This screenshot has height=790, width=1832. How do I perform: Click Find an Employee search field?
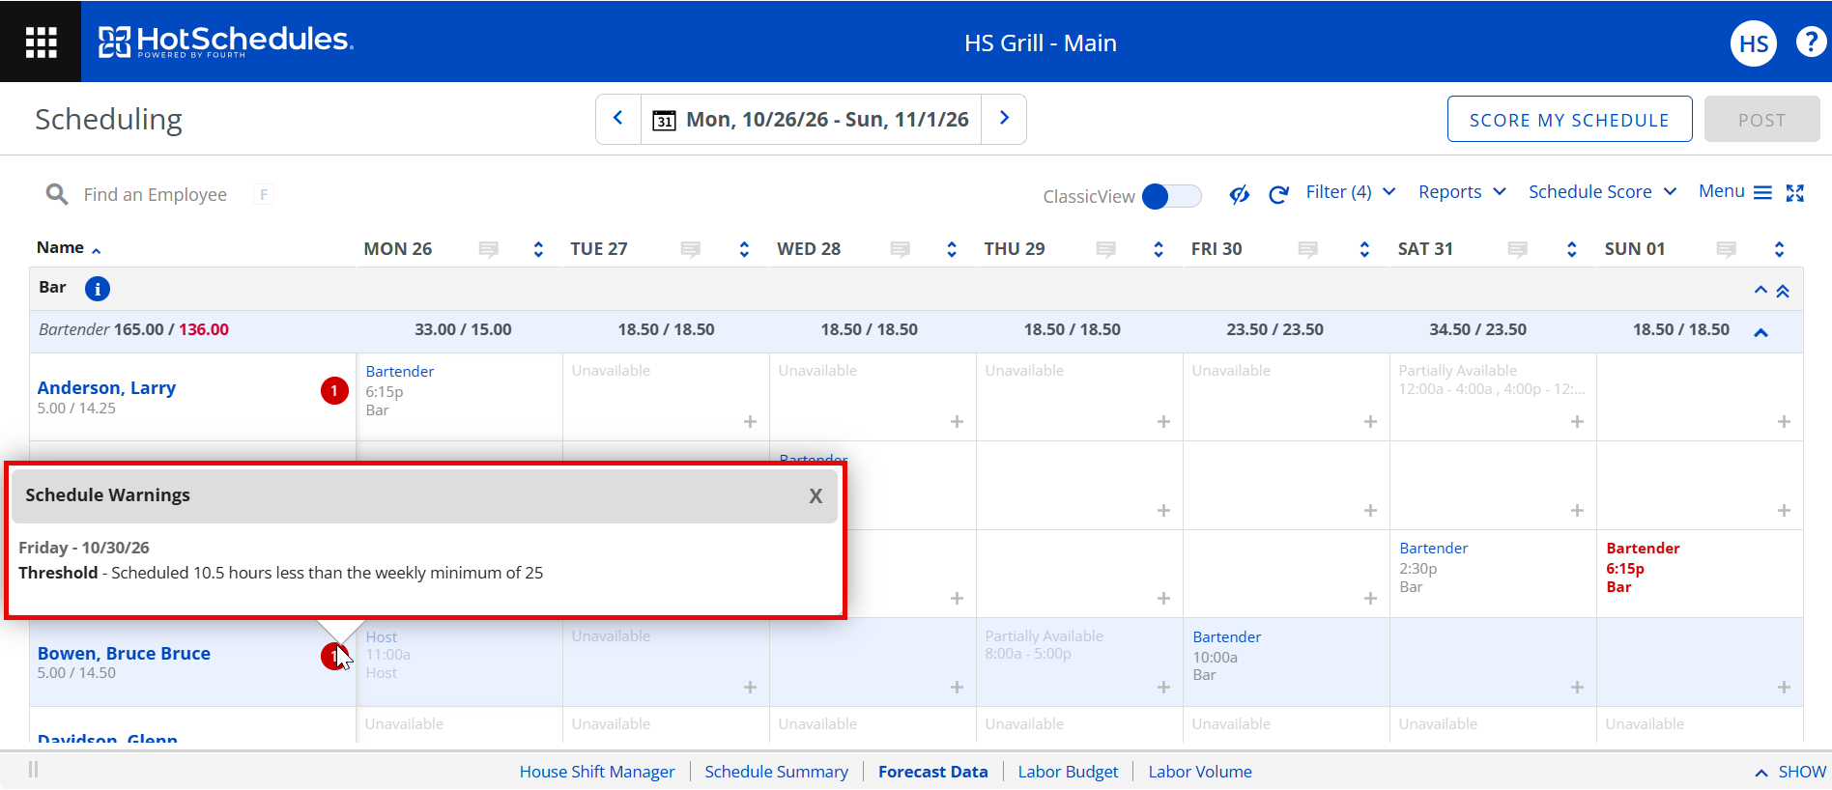click(156, 195)
